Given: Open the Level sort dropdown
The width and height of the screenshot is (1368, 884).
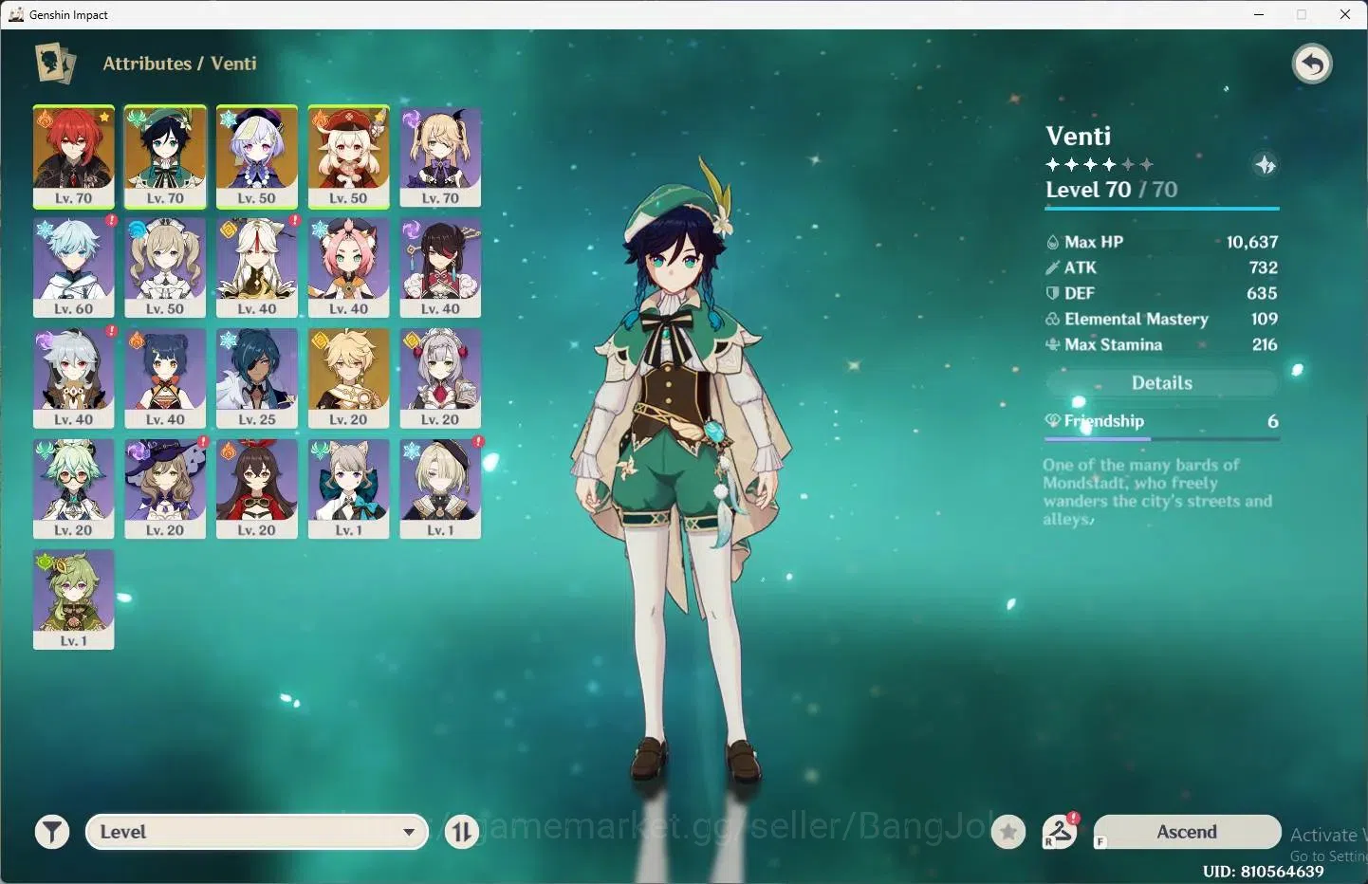Looking at the screenshot, I should [257, 832].
